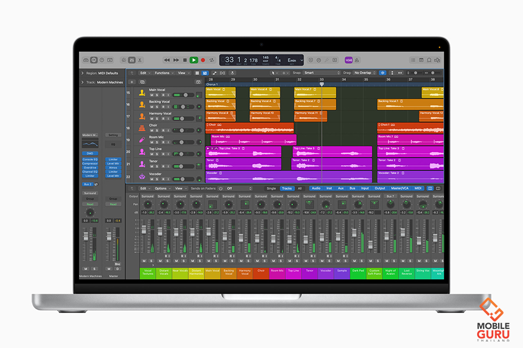Image resolution: width=523 pixels, height=348 pixels.
Task: Show Smart Controls brightness-dial icon
Action: (x=124, y=60)
